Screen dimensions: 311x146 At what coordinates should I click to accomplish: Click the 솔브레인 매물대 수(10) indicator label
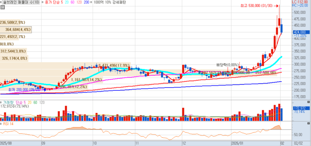point(21,2)
